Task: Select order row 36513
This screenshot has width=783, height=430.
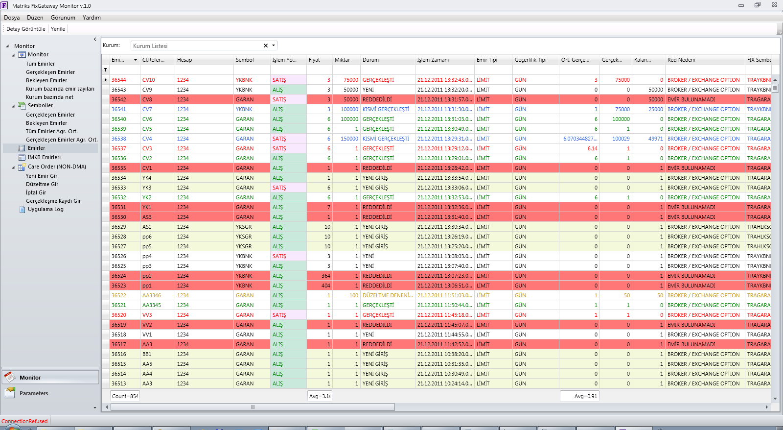Action: [x=437, y=383]
